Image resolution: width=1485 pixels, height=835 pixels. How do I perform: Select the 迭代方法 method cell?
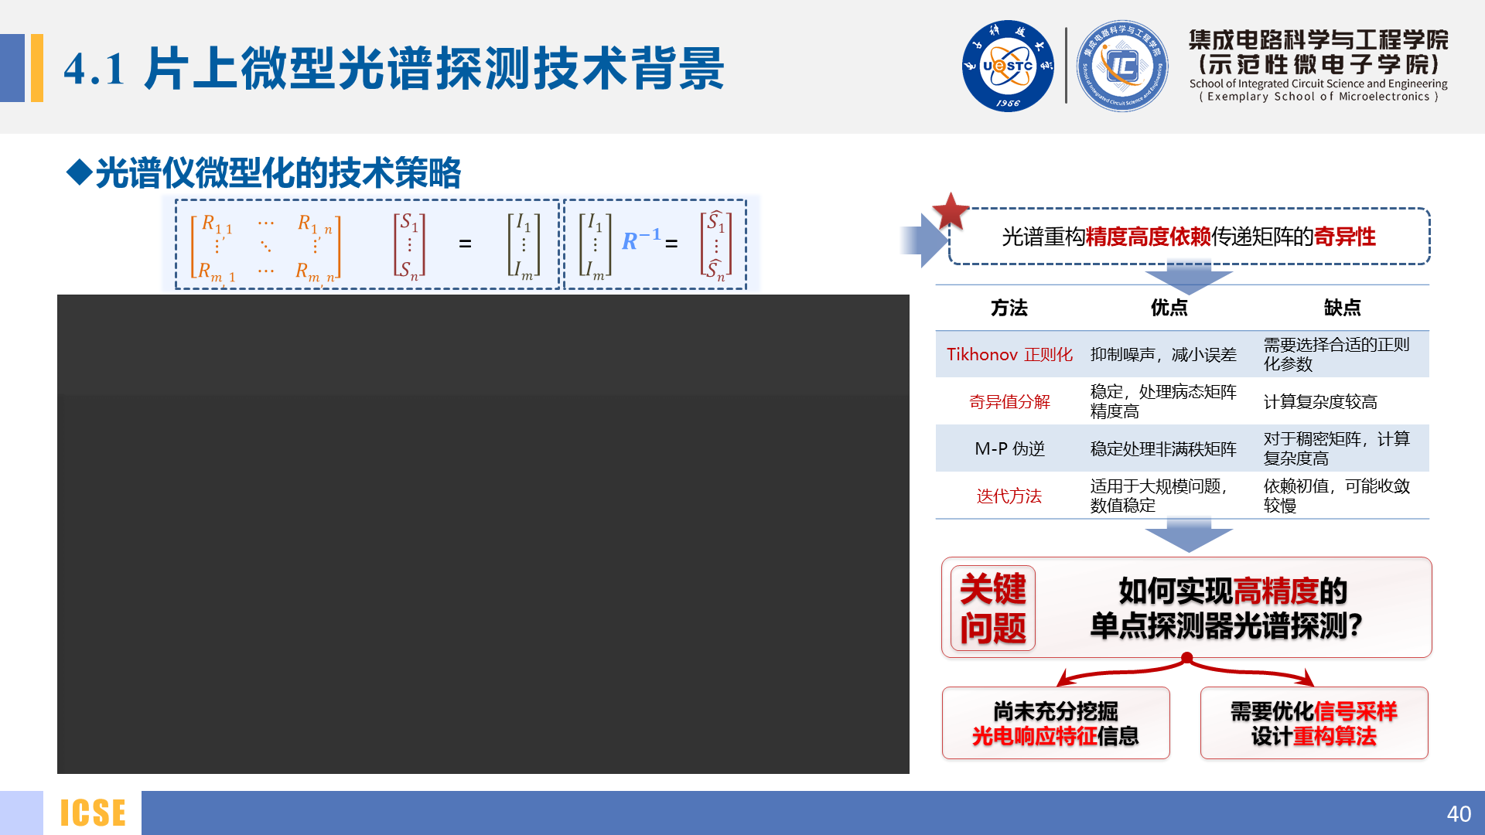pos(1009,496)
